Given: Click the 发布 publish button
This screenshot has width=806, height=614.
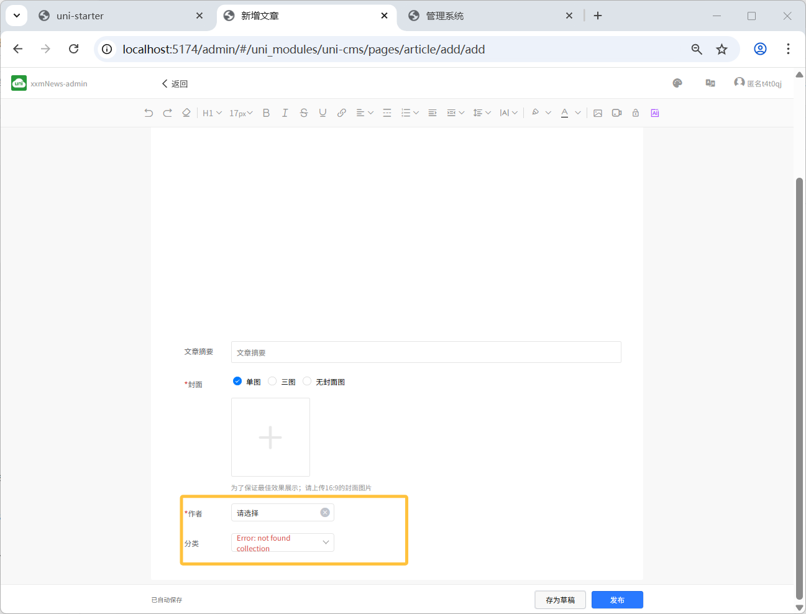Looking at the screenshot, I should tap(616, 600).
